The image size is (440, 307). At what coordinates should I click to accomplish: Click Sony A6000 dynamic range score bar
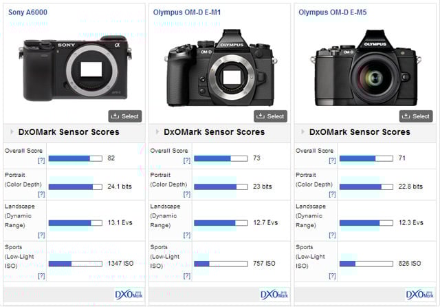click(75, 223)
